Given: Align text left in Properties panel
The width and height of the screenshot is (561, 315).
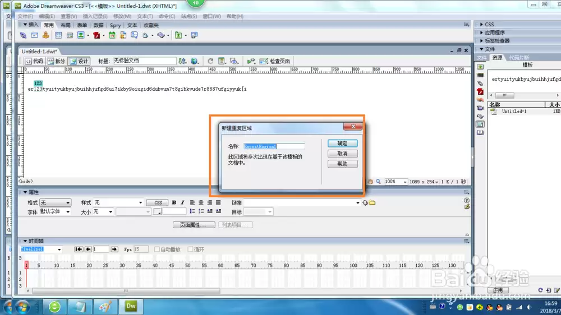Looking at the screenshot, I should (192, 202).
